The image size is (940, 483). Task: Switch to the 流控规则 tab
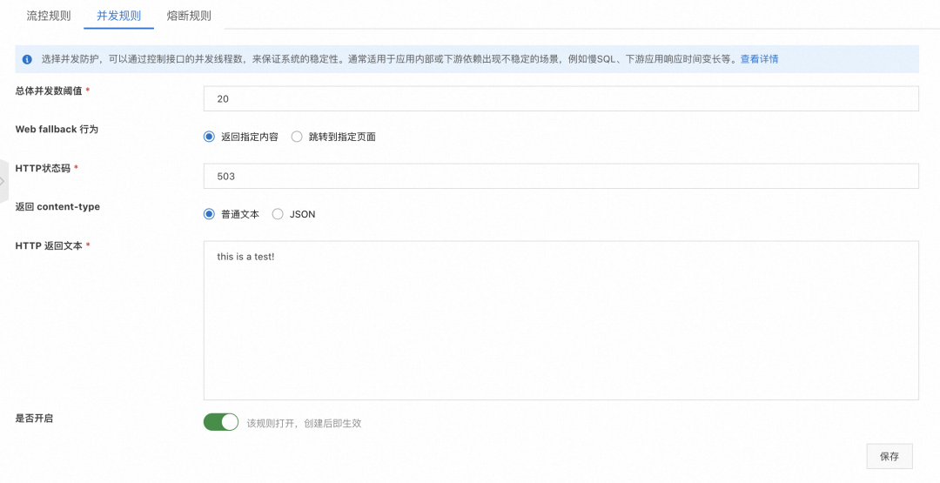click(49, 16)
